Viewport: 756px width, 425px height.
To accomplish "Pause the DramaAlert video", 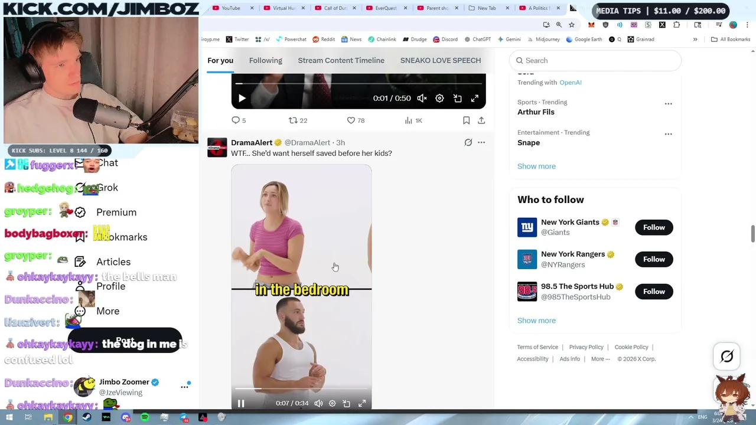I will 241,403.
